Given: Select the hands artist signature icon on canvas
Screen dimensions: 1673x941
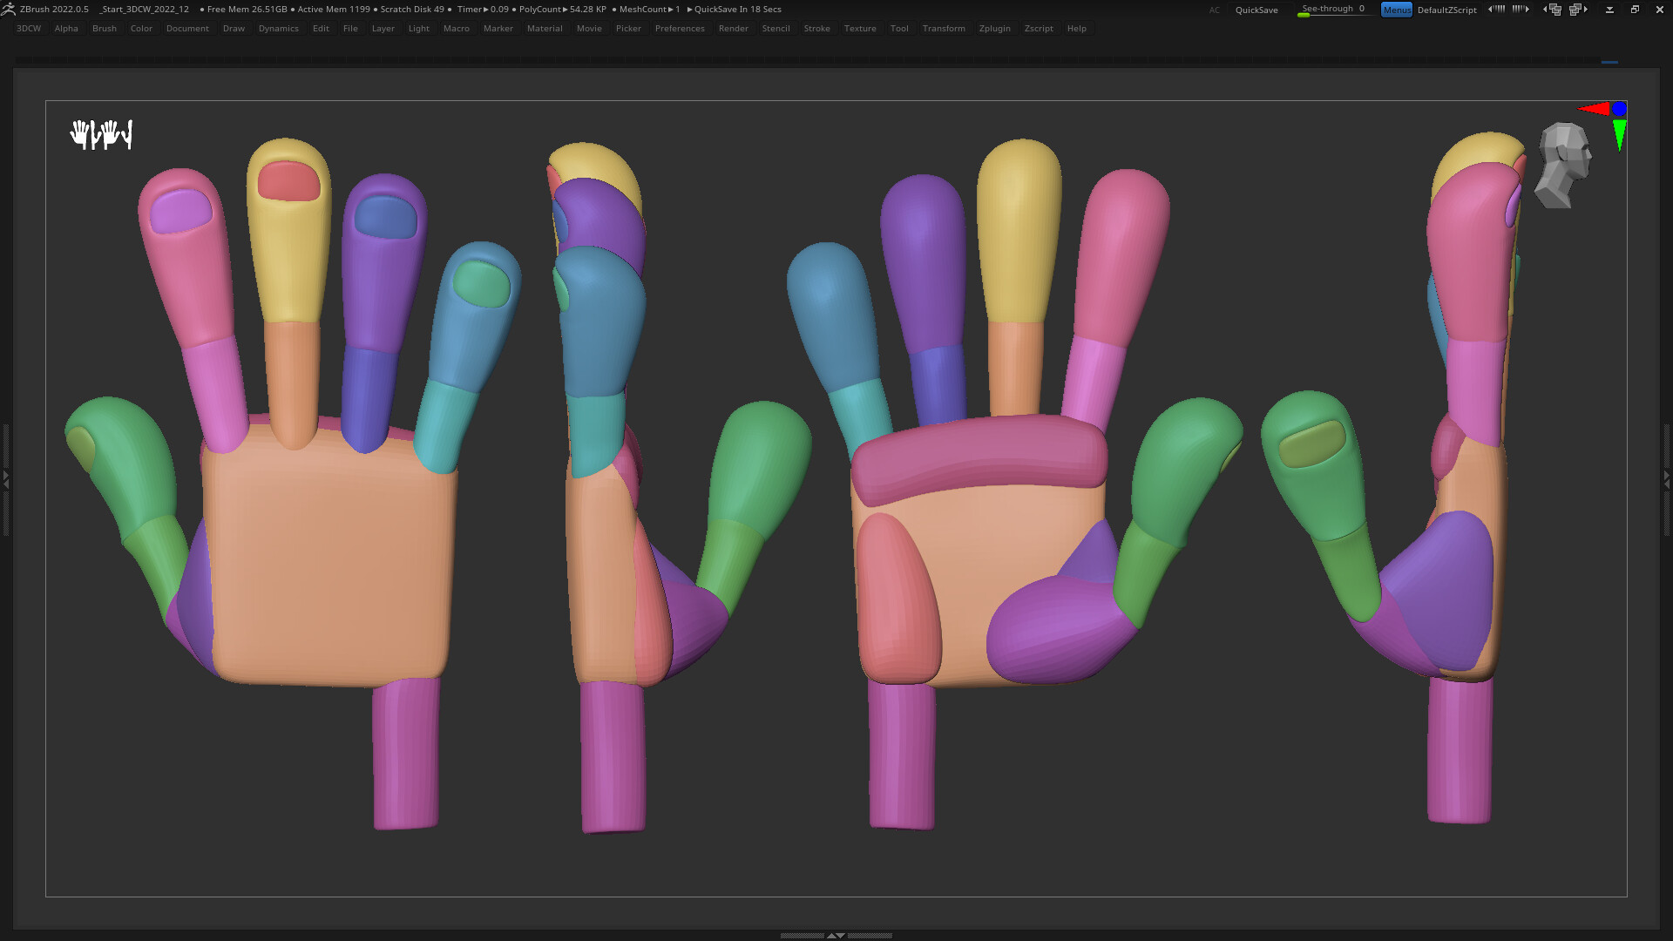Looking at the screenshot, I should point(101,133).
